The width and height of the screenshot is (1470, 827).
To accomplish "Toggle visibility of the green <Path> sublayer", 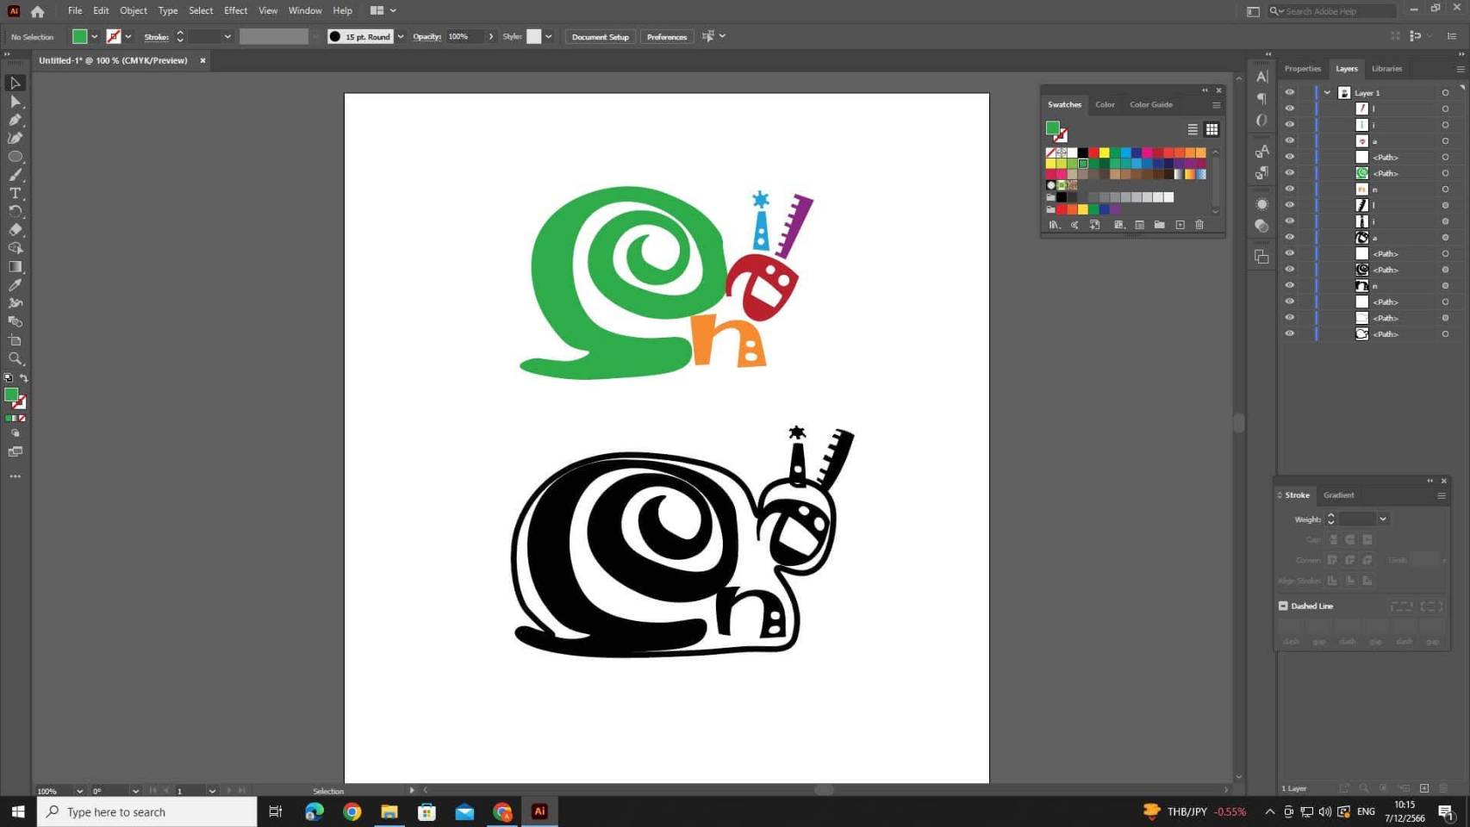I will tap(1290, 173).
